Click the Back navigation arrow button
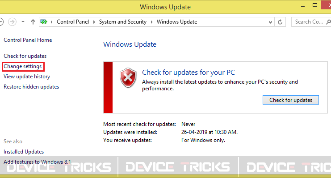The height and width of the screenshot is (178, 331). pos(1,22)
